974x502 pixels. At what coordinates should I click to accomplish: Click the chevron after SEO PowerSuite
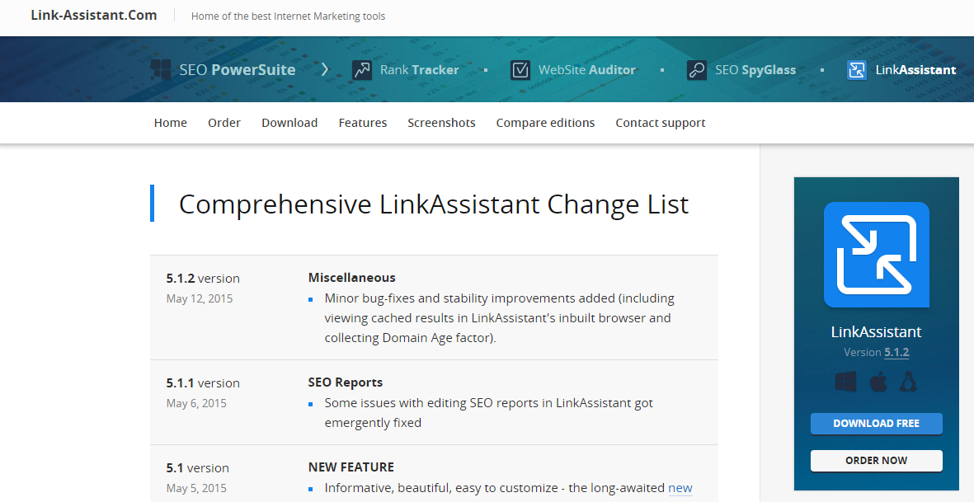point(324,70)
